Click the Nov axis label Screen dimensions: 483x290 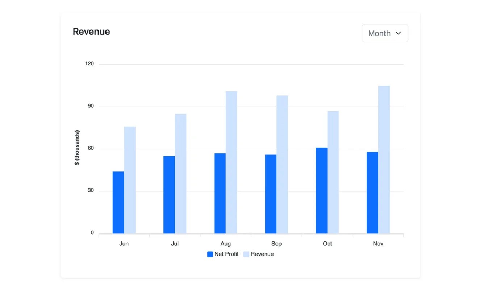click(378, 244)
